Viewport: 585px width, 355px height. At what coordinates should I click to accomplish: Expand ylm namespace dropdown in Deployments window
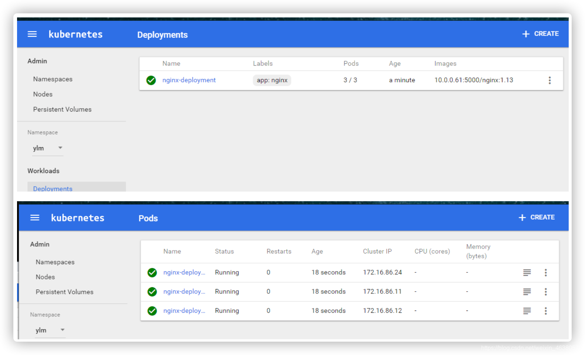click(x=47, y=148)
